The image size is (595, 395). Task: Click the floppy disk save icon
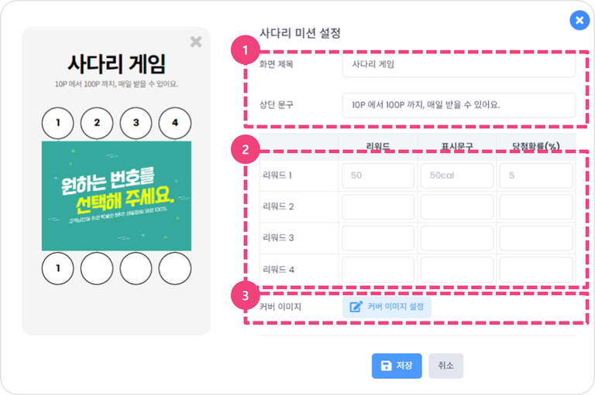[x=386, y=366]
